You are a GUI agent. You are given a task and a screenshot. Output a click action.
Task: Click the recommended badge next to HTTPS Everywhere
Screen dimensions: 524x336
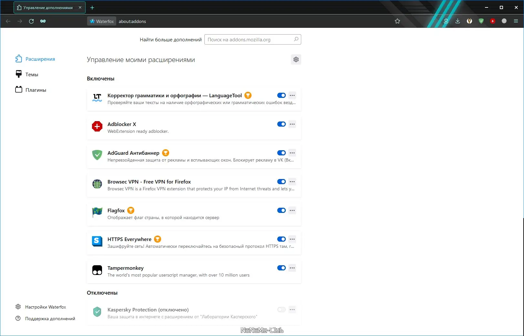coord(158,239)
